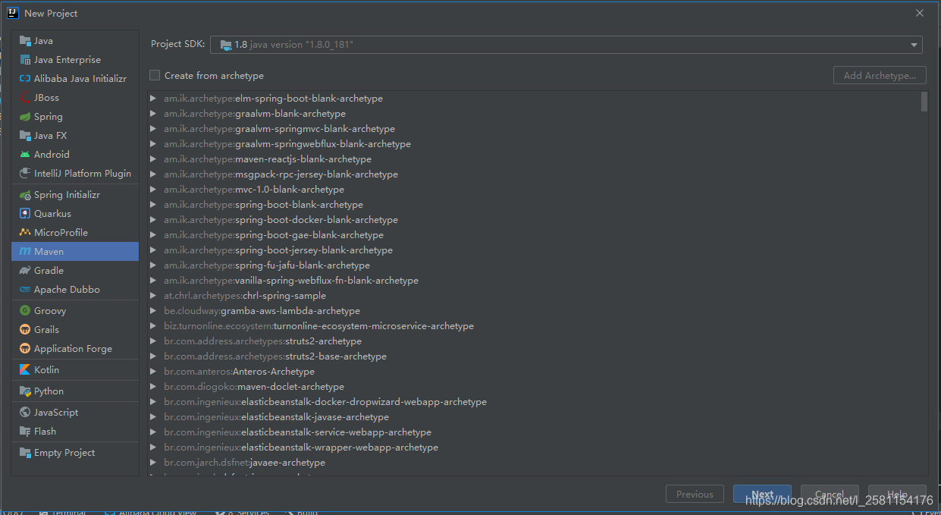The image size is (941, 515).
Task: Choose Apache Dubbo project label
Action: pos(67,290)
